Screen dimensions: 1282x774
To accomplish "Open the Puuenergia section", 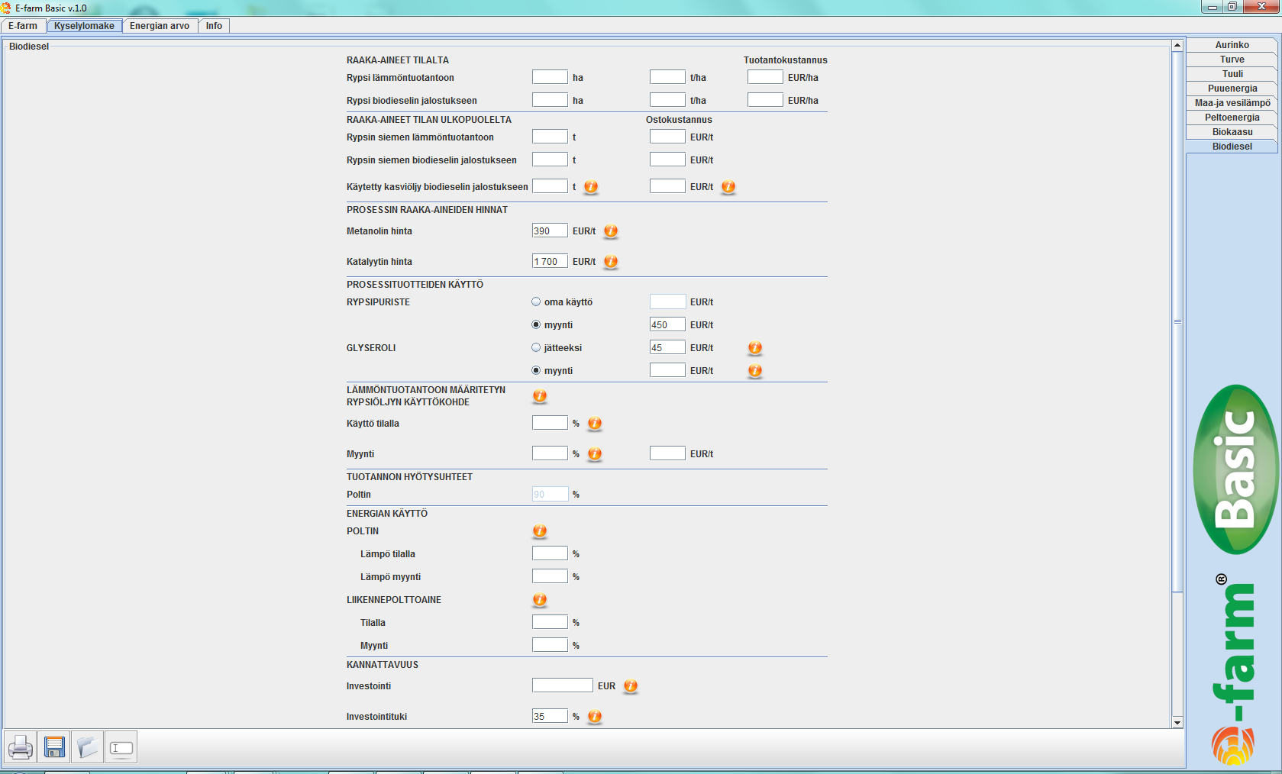I will pos(1232,89).
